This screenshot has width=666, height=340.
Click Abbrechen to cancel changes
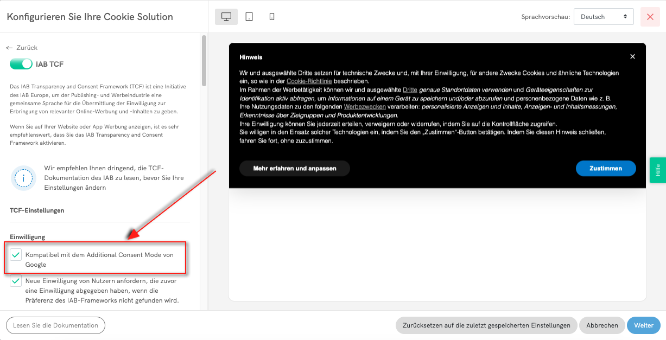[602, 325]
